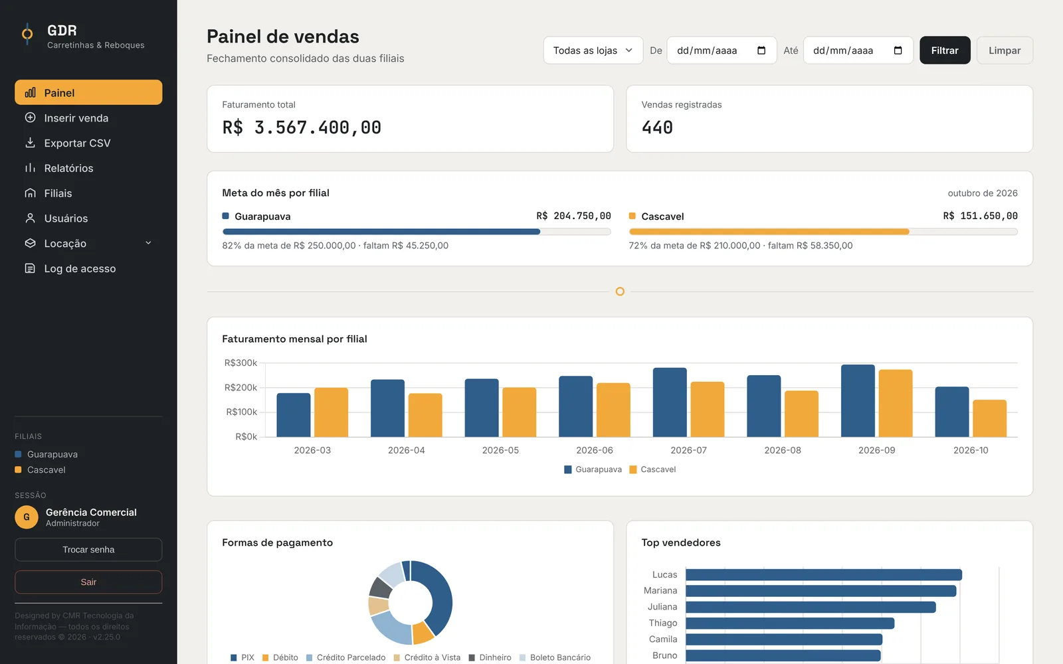Click the Filiais building icon
1063x664 pixels.
(x=30, y=193)
